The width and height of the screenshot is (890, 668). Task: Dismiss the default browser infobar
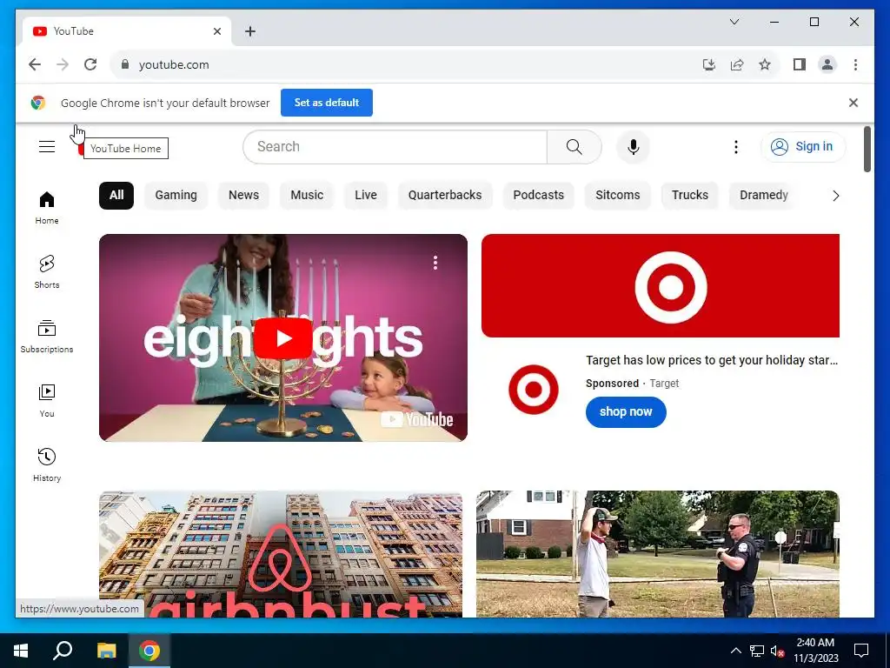click(x=853, y=103)
